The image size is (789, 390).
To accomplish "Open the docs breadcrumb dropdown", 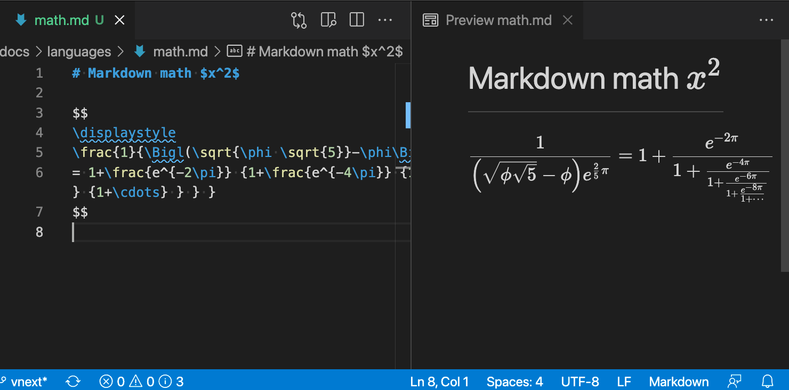I will [15, 51].
